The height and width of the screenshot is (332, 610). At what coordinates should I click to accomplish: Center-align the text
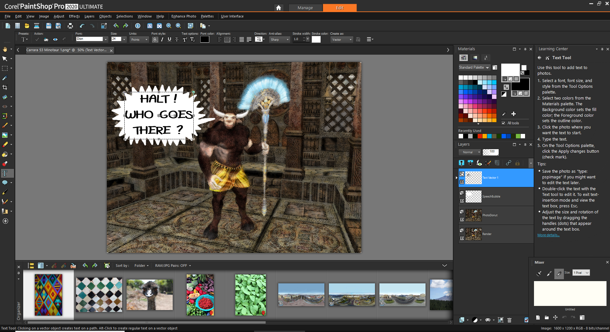click(227, 39)
